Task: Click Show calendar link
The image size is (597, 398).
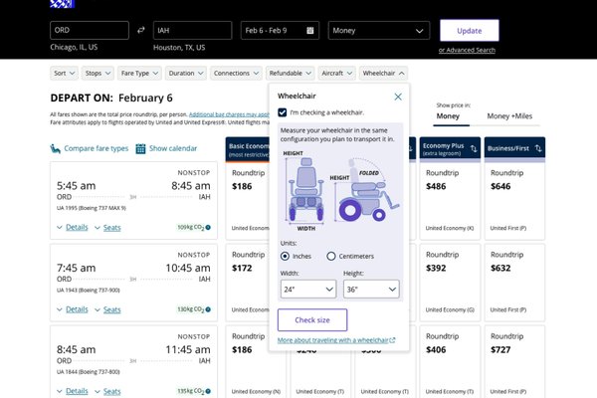Action: pyautogui.click(x=173, y=148)
